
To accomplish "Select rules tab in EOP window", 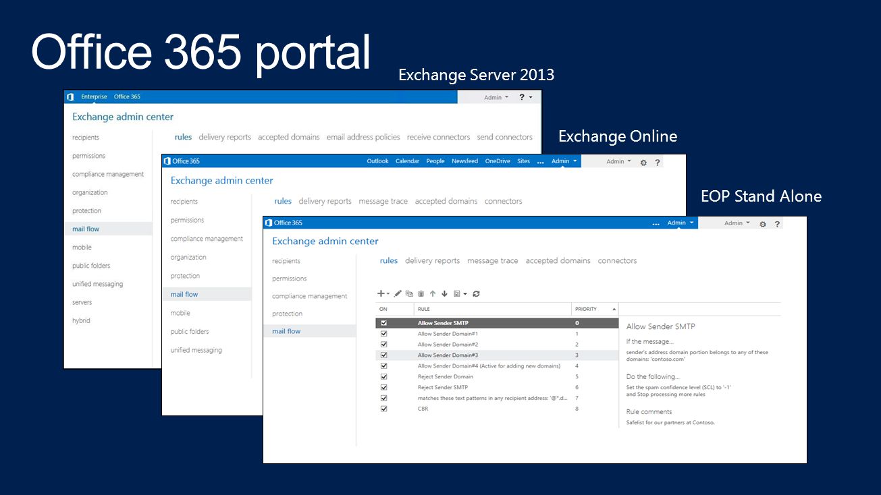I will tap(389, 261).
